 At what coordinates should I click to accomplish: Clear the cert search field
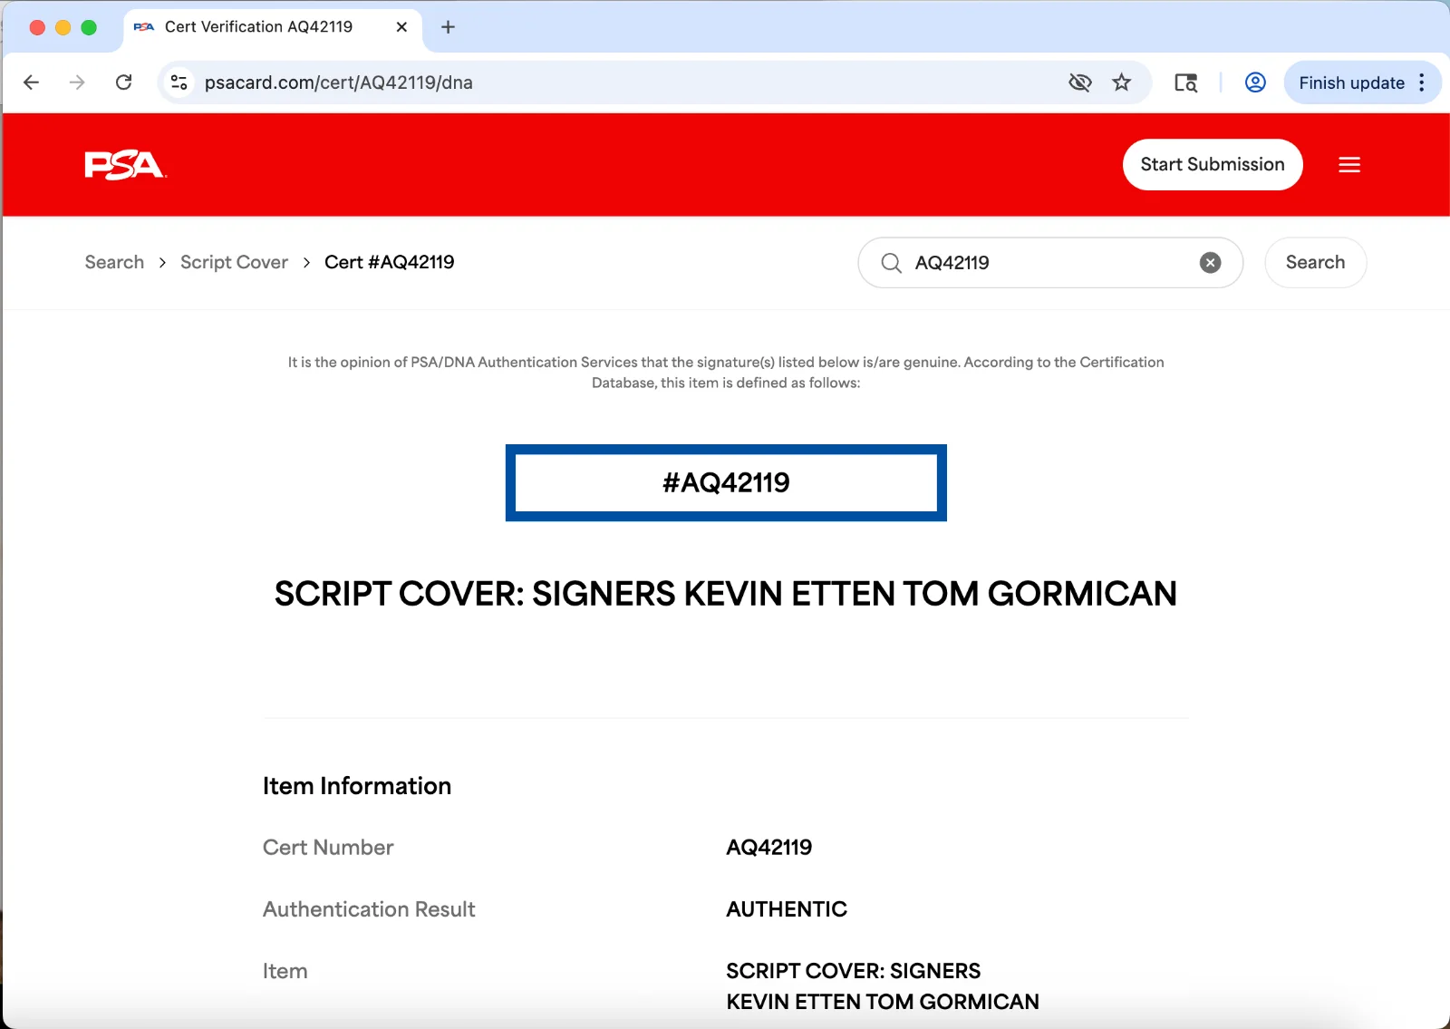tap(1210, 263)
